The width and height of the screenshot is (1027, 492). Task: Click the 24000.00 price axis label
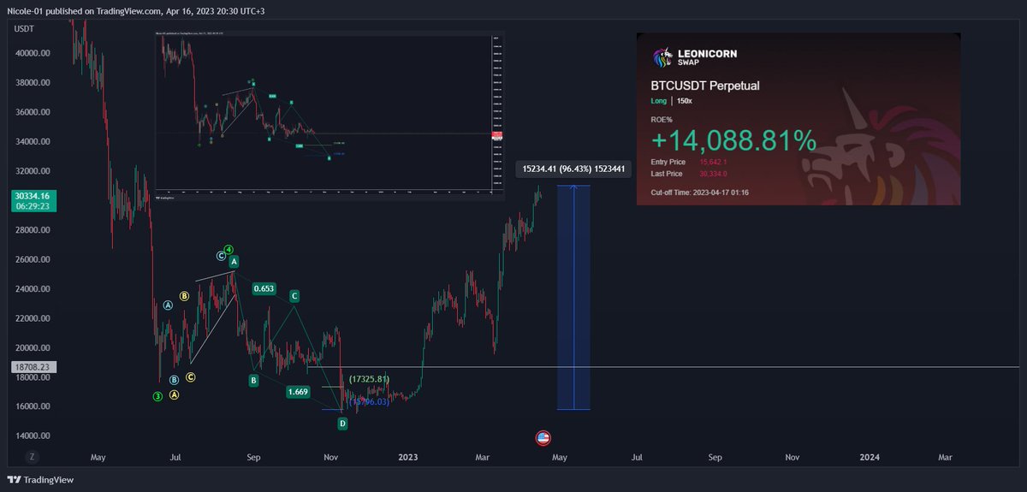pyautogui.click(x=33, y=289)
